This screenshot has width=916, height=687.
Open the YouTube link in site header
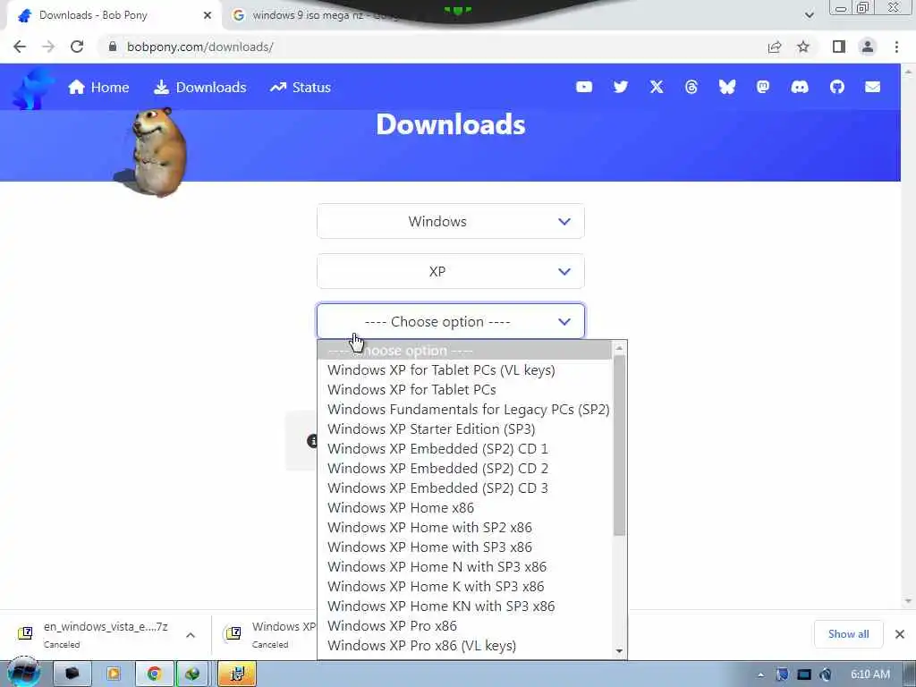(x=583, y=87)
